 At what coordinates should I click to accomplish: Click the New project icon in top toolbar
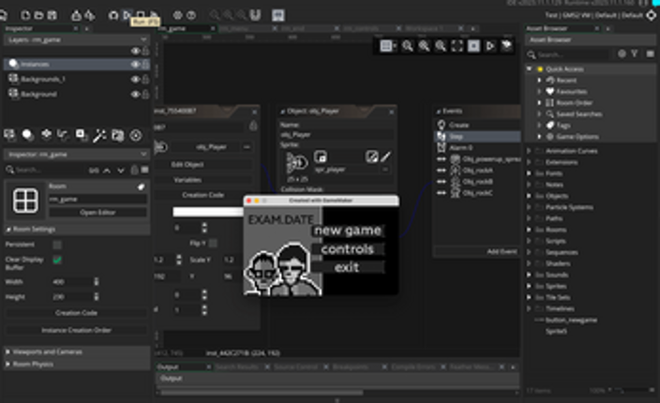point(25,15)
